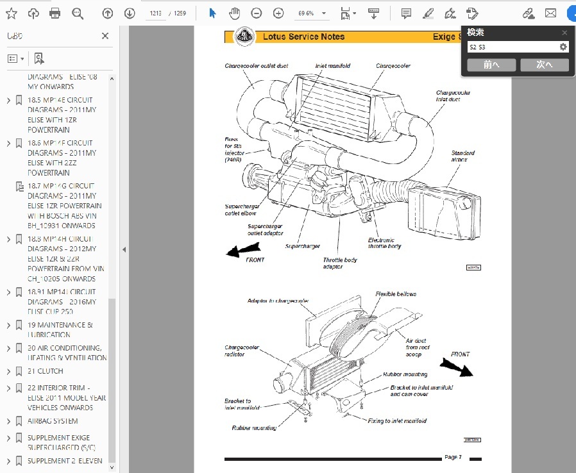Open bookmarks panel options menu
The width and height of the screenshot is (576, 473).
tap(16, 59)
